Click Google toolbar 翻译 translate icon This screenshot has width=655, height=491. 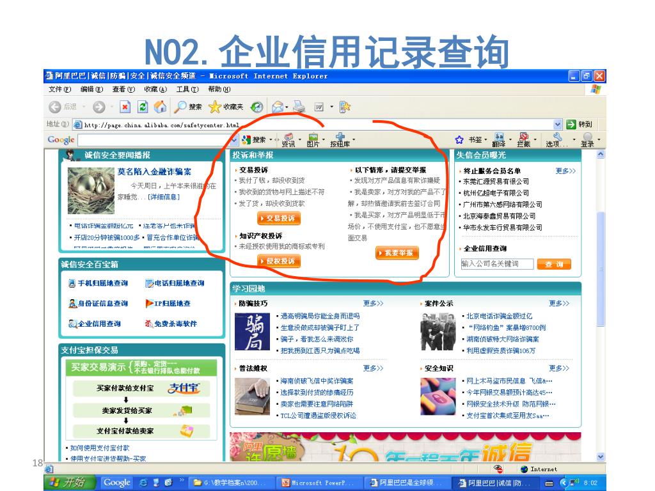499,140
